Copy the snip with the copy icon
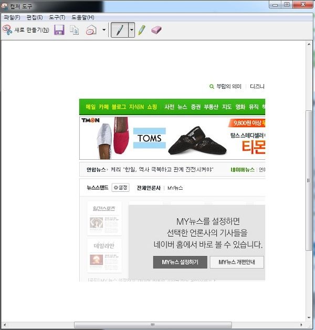This screenshot has width=315, height=330. (74, 30)
